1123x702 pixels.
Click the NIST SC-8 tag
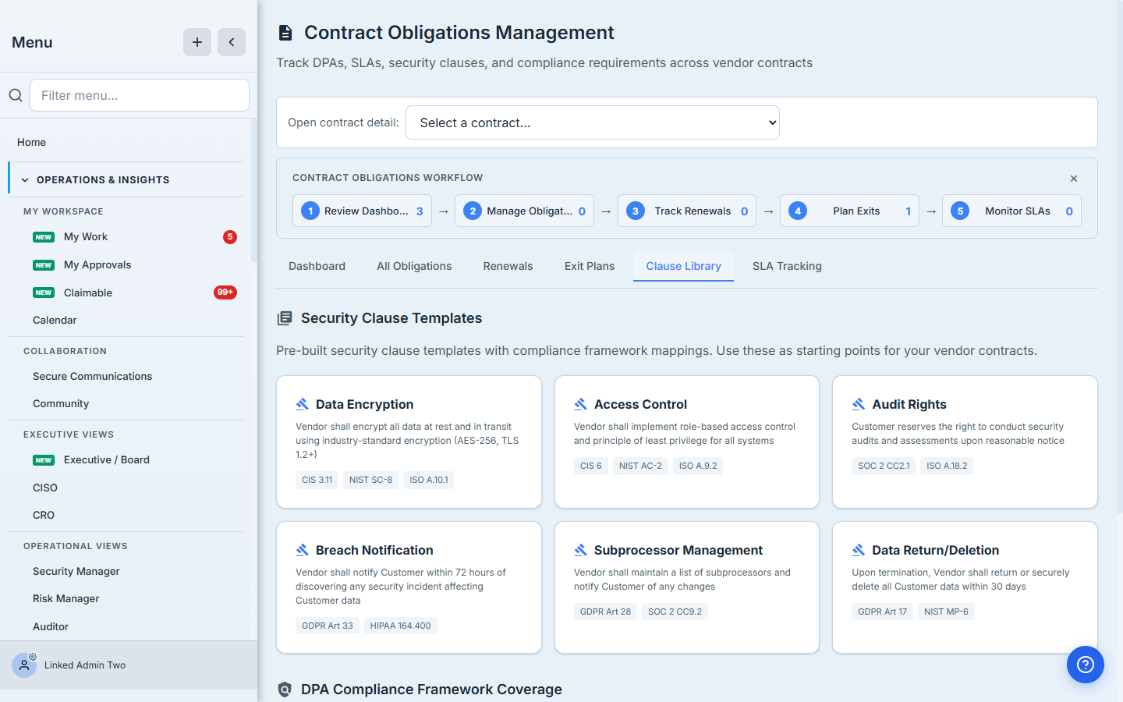[x=370, y=480]
